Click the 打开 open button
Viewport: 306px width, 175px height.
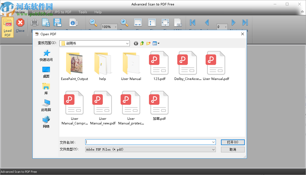click(x=233, y=142)
